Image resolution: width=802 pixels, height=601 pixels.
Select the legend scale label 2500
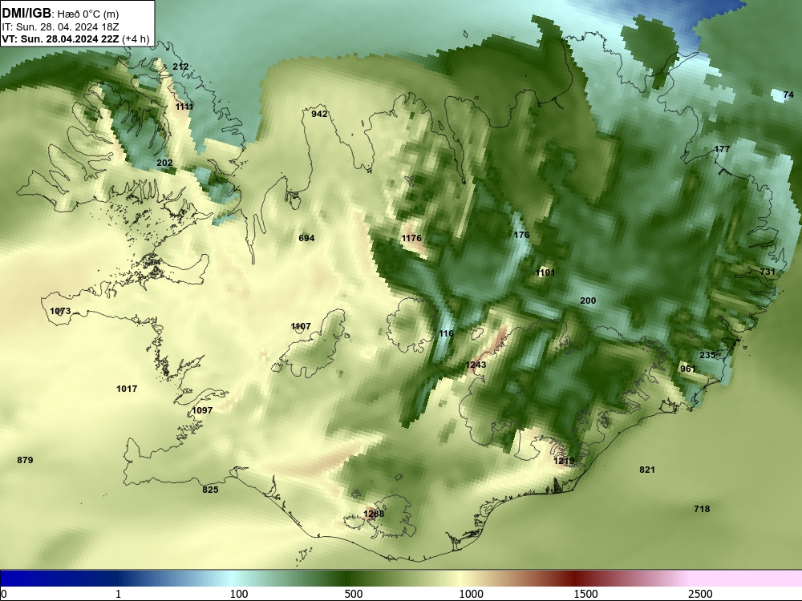[700, 594]
